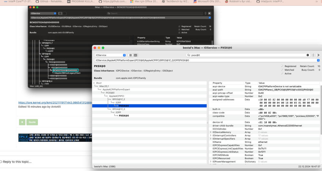The height and width of the screenshot is (171, 322).
Task: Select BCM20702A0@00400000 in back window tree
Action: [65, 70]
